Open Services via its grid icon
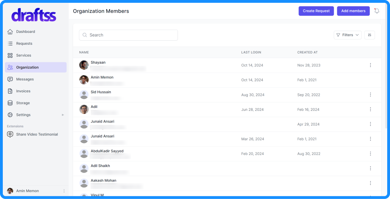 click(x=10, y=56)
